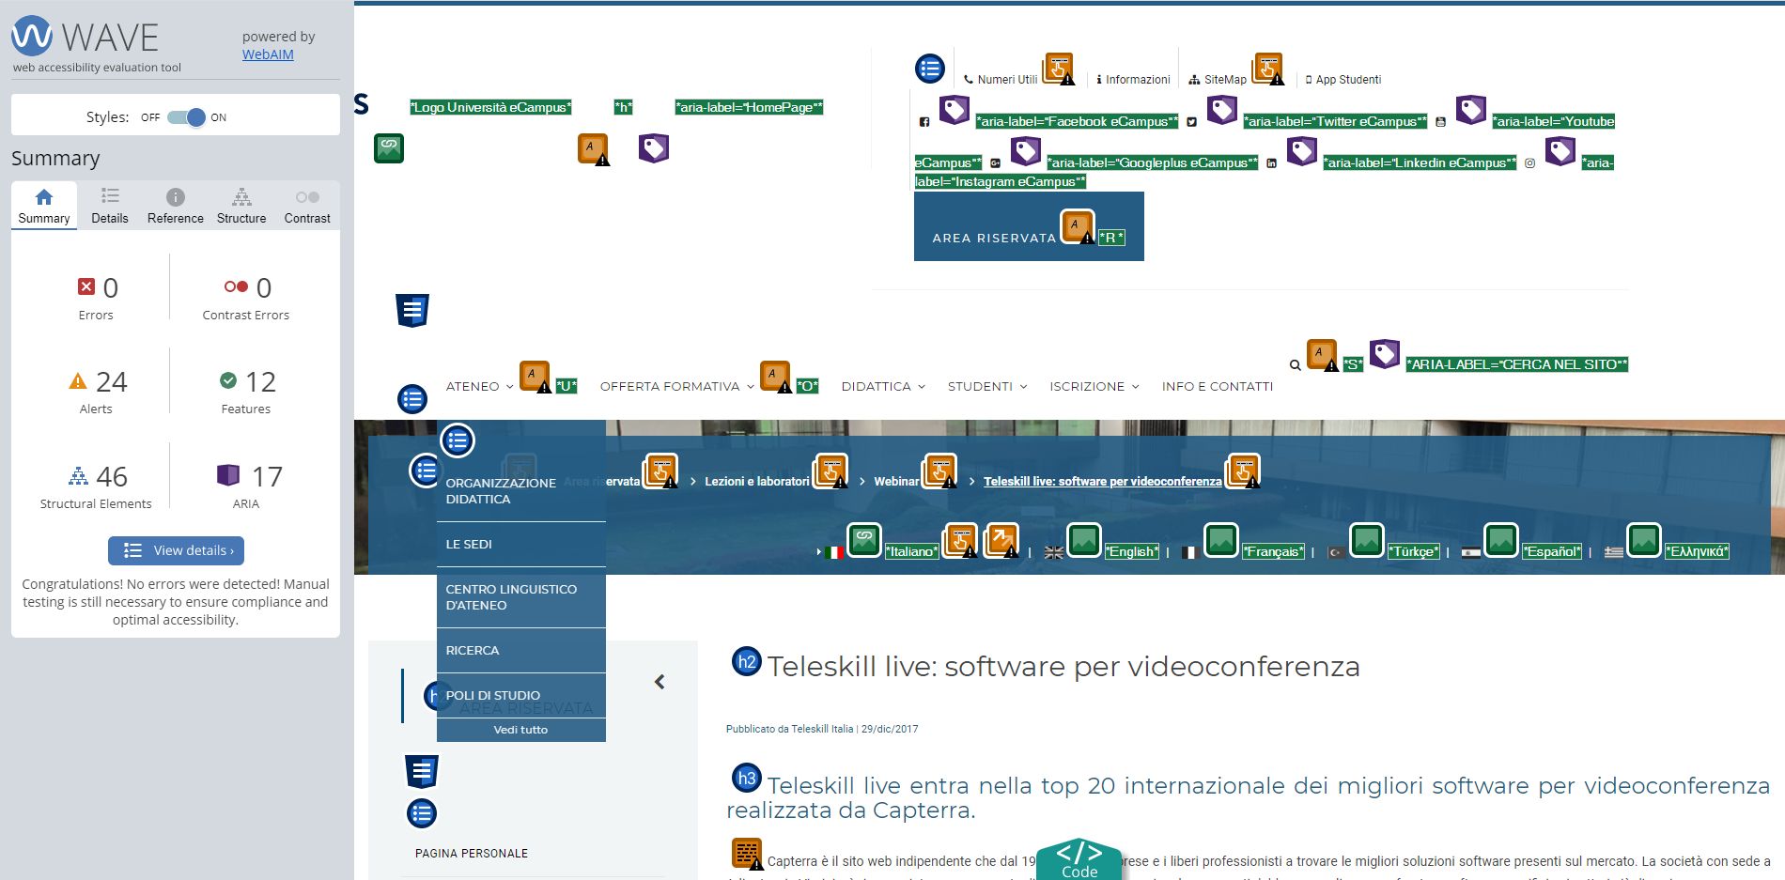Expand the DIDATTICA menu
Screen dimensions: 1785x880
(x=883, y=386)
